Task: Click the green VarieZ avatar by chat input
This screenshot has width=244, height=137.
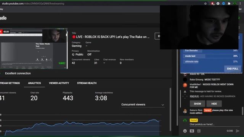Action: (x=185, y=120)
